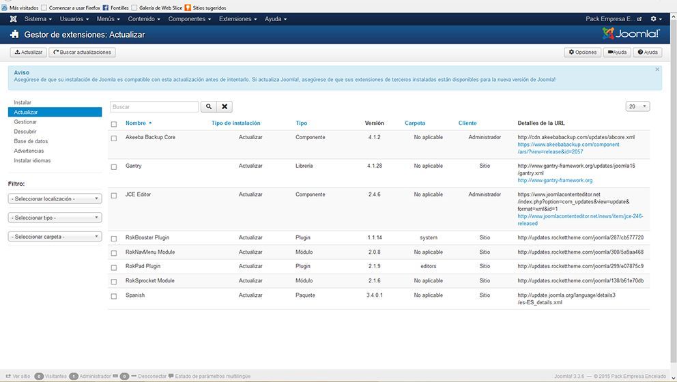Click the Pack Empresa E... site link
The image size is (677, 382).
pyautogui.click(x=614, y=19)
